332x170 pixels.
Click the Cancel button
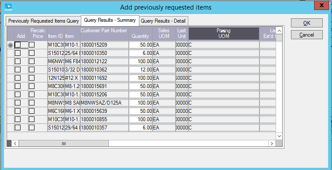click(x=307, y=34)
